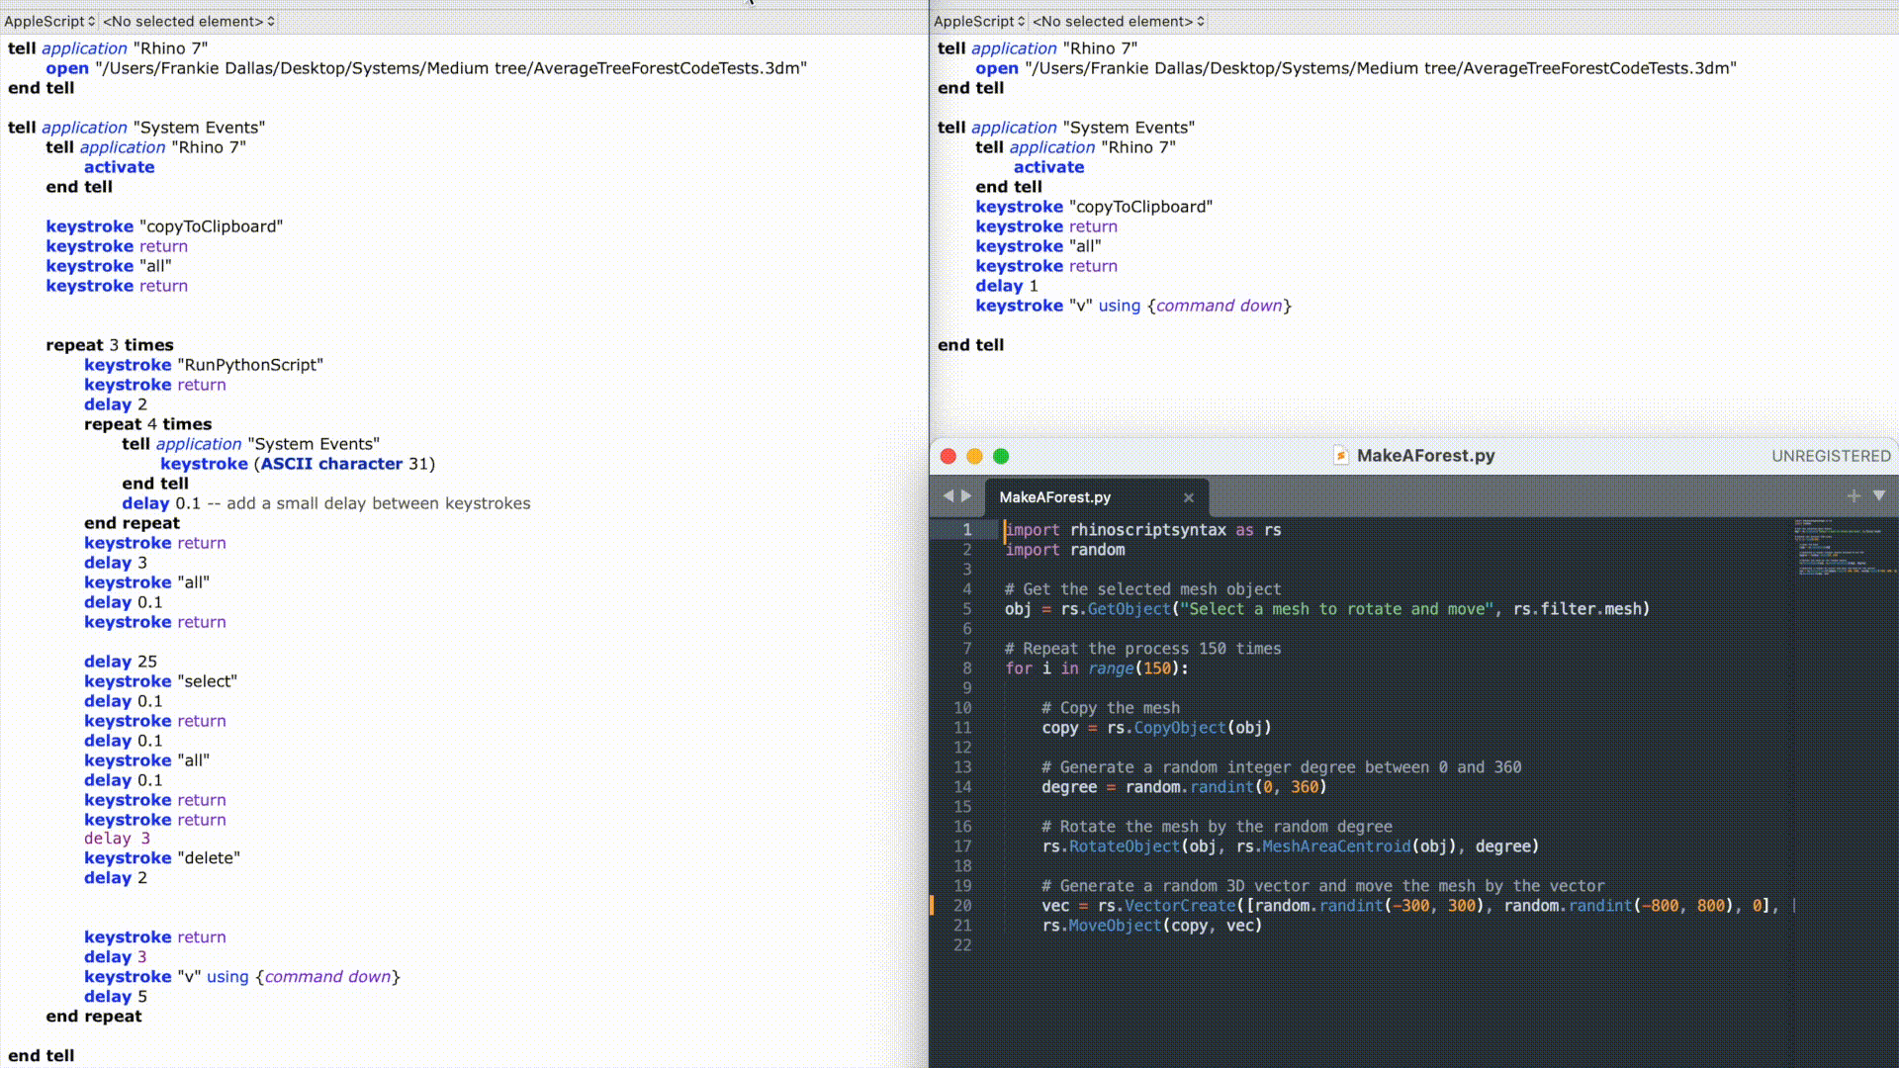The height and width of the screenshot is (1068, 1899).
Task: Click the forward navigation arrow in Sublime tab bar
Action: click(966, 496)
